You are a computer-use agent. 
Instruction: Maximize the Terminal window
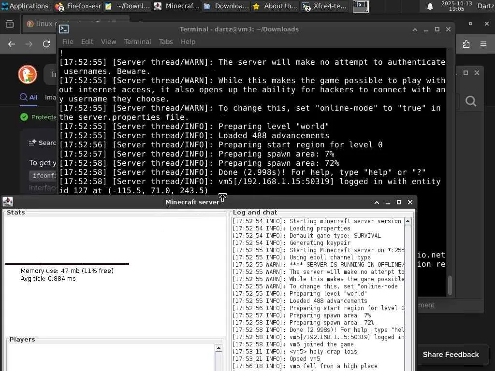(437, 29)
